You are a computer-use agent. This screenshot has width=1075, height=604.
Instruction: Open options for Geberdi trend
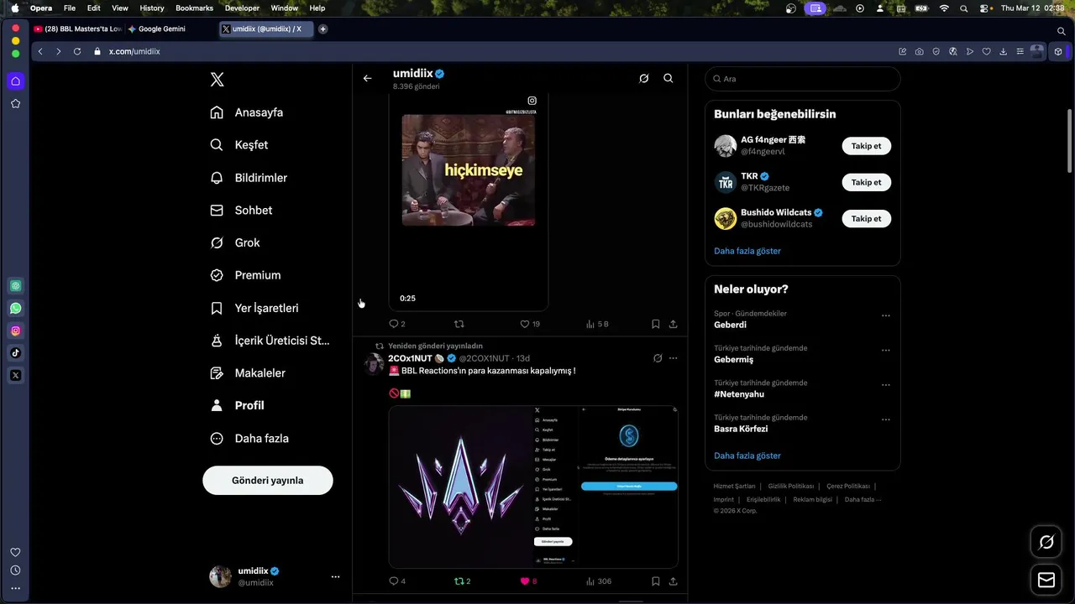(885, 316)
